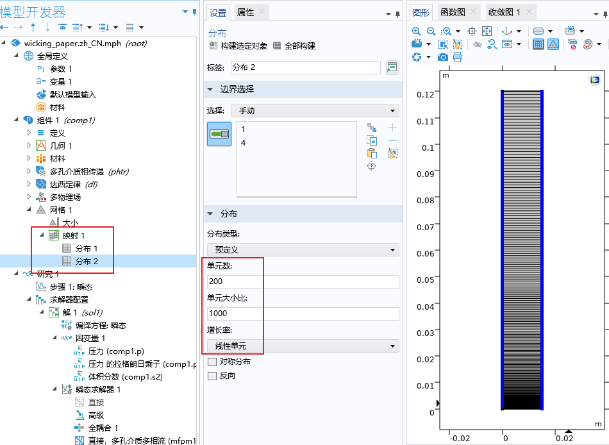This screenshot has height=445, width=609.
Task: Open the 选择 dropdown showing 手动
Action: (303, 111)
